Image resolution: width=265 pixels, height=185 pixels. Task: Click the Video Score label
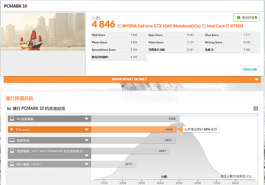156,42
